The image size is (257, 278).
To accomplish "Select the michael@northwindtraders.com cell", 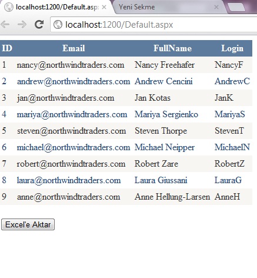I will pos(74,147).
